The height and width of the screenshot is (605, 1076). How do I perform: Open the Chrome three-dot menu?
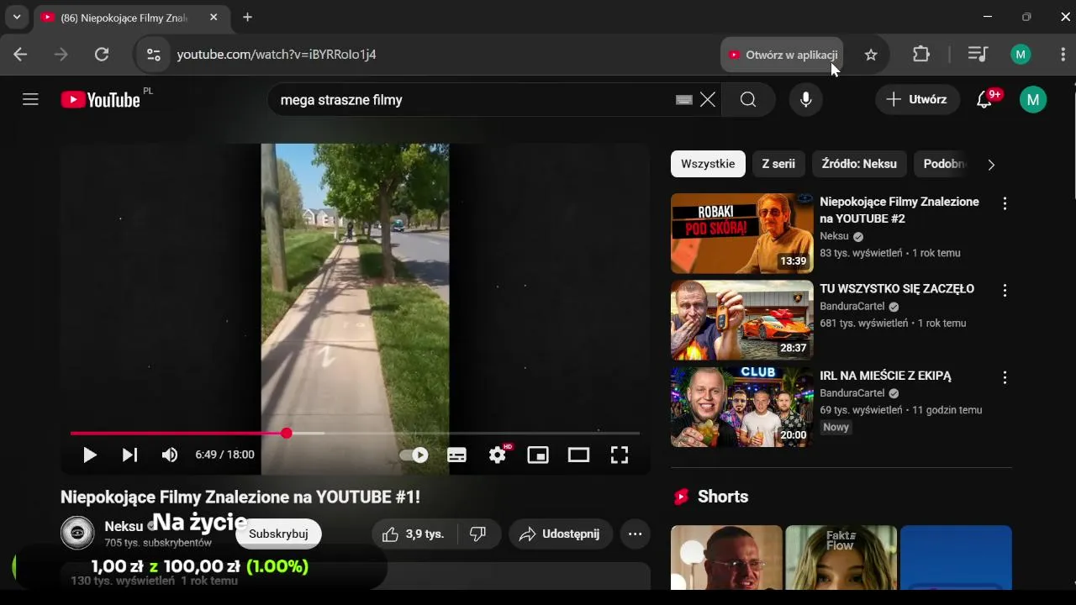point(1063,55)
